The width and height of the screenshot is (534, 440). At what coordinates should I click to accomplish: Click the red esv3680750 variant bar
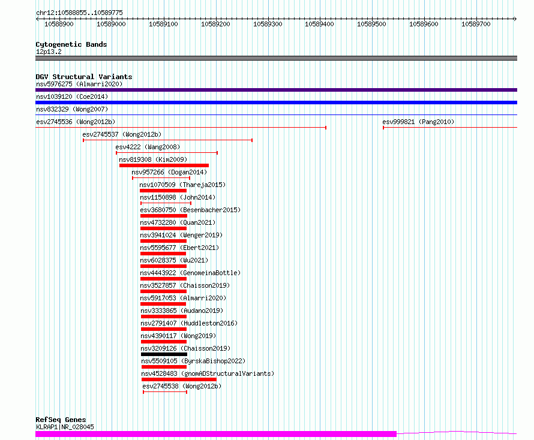tap(163, 216)
